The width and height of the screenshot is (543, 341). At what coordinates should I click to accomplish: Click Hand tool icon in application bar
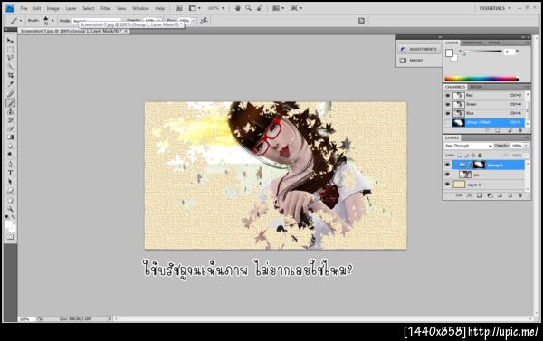(x=237, y=8)
